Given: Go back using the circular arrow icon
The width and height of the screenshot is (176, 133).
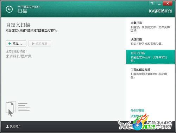Looking at the screenshot, I should [x=9, y=9].
